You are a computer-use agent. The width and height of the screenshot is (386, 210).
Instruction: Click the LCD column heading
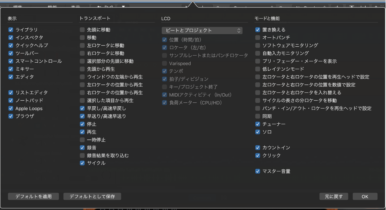pyautogui.click(x=166, y=18)
